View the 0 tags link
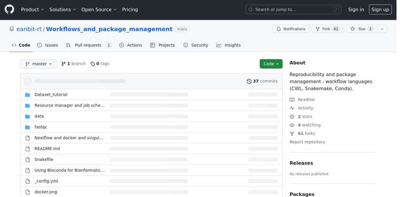400x197 pixels. point(100,64)
